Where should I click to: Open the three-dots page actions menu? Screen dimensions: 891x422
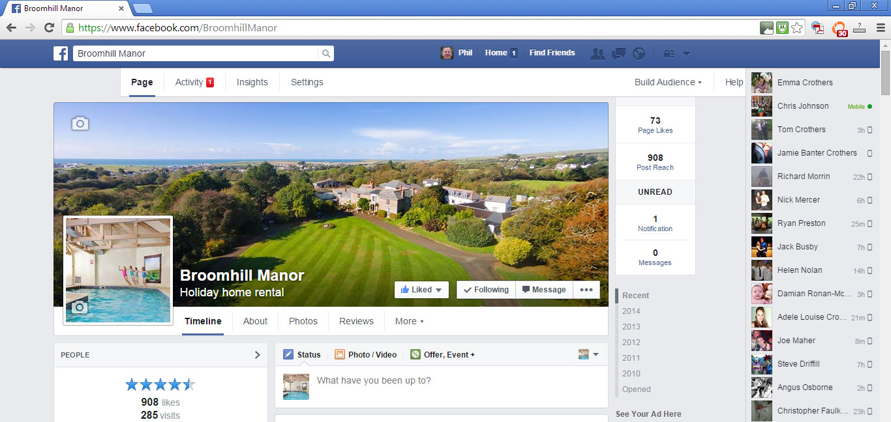pos(586,290)
